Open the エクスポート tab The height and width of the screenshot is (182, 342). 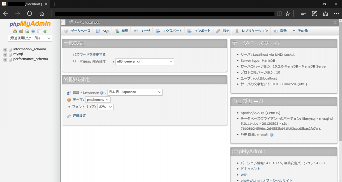(x=169, y=31)
